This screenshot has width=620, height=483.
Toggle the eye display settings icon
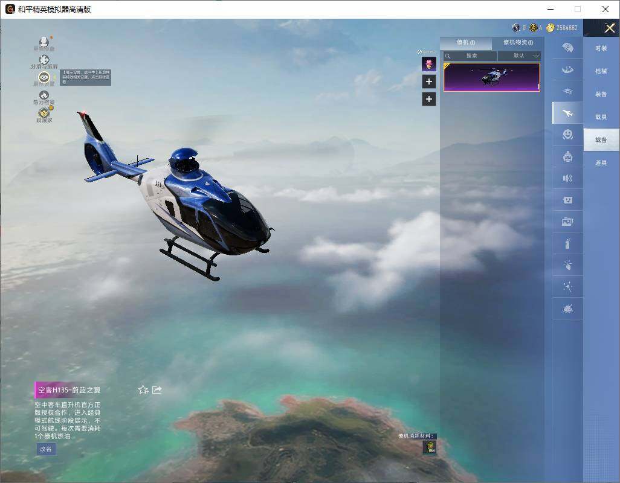pos(44,77)
